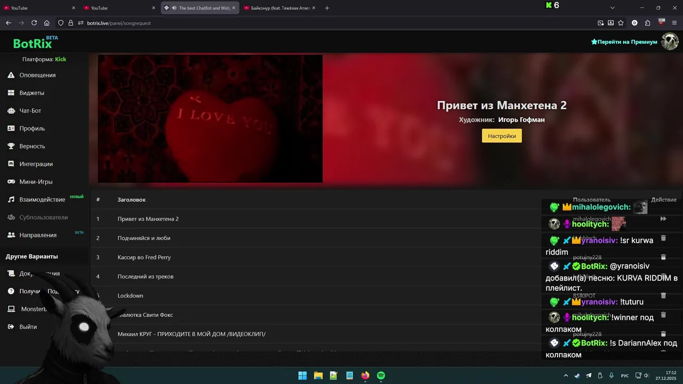Click the I LOVE YOU video player

tap(210, 118)
